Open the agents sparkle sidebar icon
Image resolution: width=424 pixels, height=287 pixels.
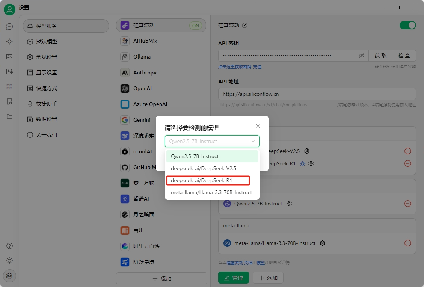(x=9, y=41)
